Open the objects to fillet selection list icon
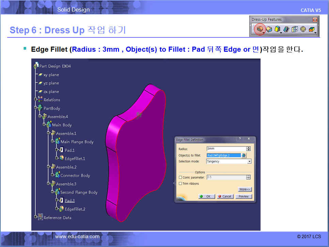The width and height of the screenshot is (329, 247). click(244, 155)
